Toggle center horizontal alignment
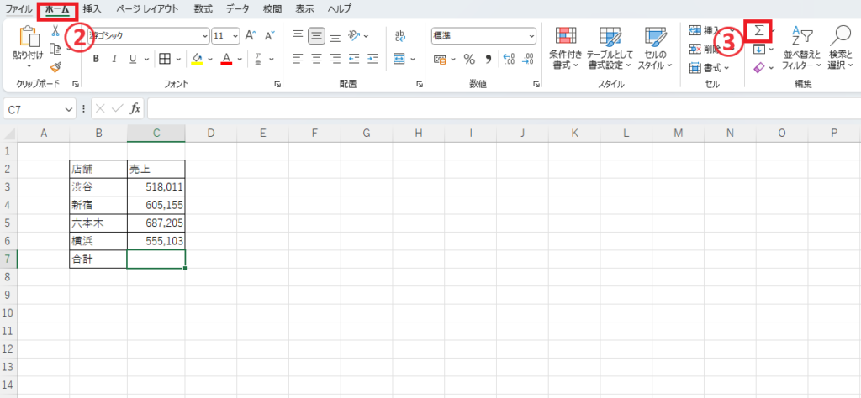 [x=316, y=59]
